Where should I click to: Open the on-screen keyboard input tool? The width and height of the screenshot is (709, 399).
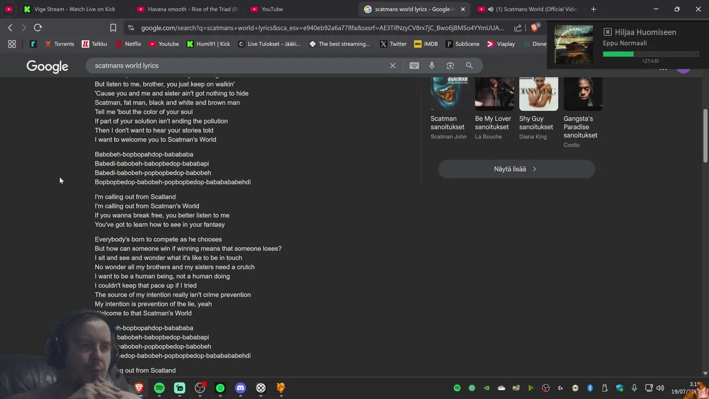(x=414, y=65)
